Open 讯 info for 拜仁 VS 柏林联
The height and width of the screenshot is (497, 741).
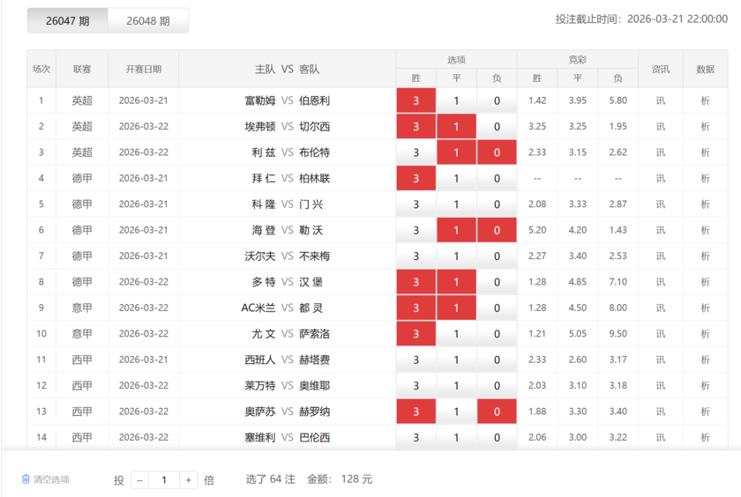[x=660, y=178]
